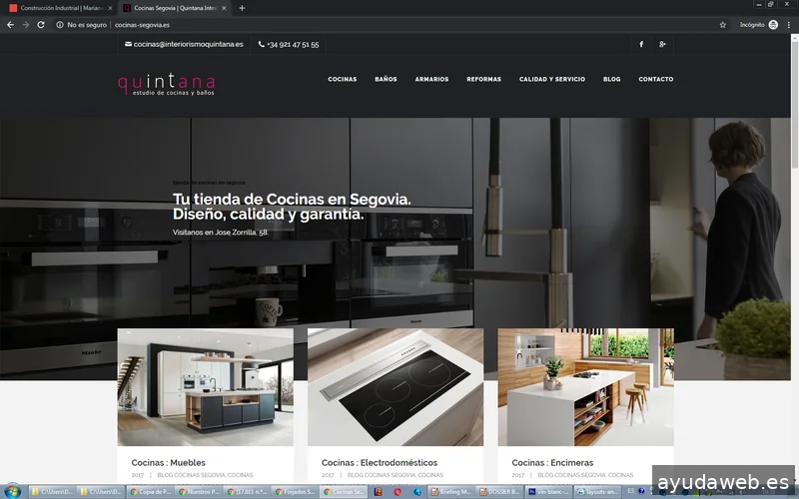The image size is (799, 499).
Task: Switch to the Construcción Industrial tab
Action: click(x=60, y=8)
